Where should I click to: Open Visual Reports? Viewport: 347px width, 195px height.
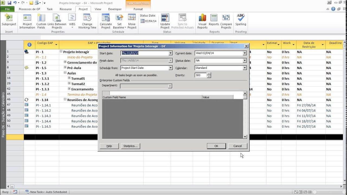coord(203,21)
